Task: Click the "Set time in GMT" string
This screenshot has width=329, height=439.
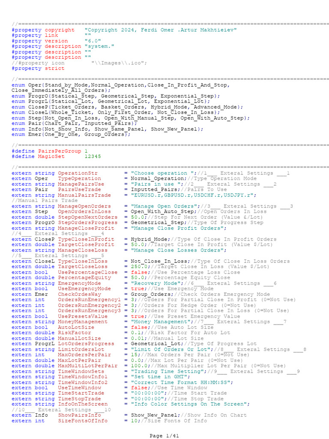Action: [159, 377]
